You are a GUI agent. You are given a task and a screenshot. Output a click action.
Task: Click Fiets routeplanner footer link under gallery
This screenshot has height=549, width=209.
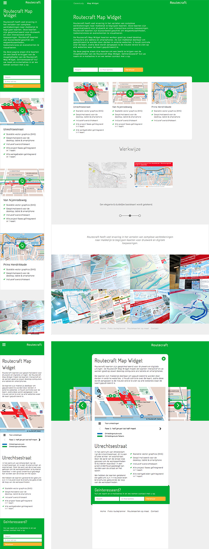(117, 328)
